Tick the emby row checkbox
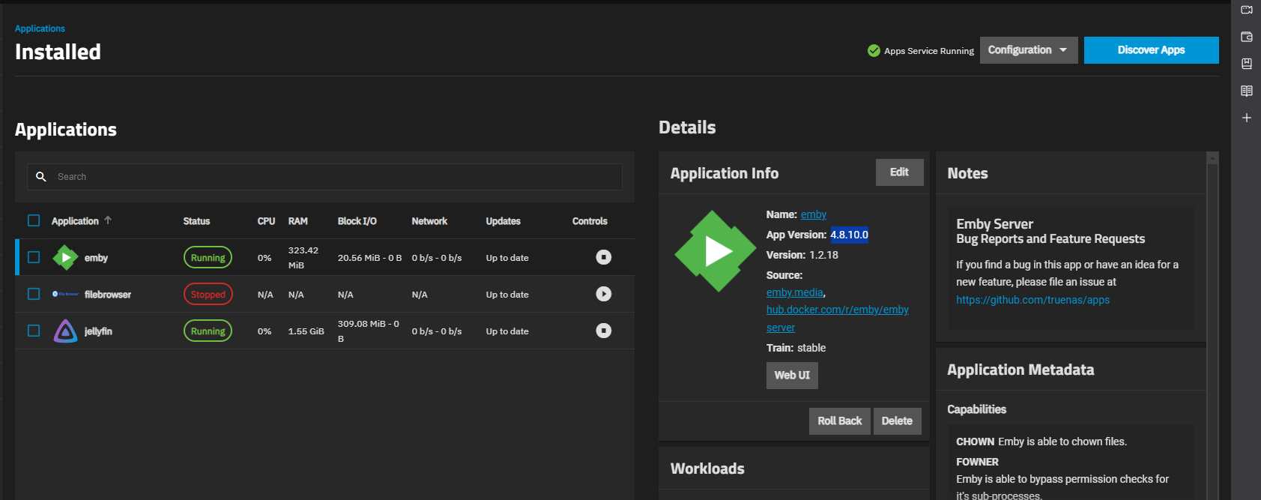This screenshot has width=1261, height=500. point(34,257)
